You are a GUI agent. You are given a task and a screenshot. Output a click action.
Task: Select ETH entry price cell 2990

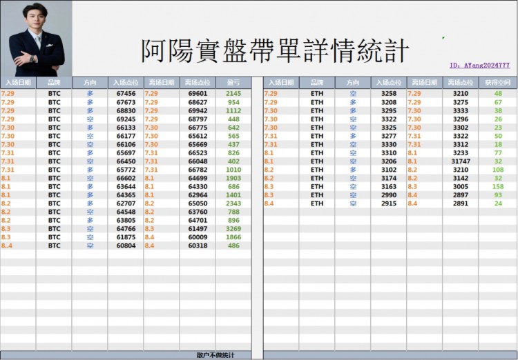click(388, 195)
